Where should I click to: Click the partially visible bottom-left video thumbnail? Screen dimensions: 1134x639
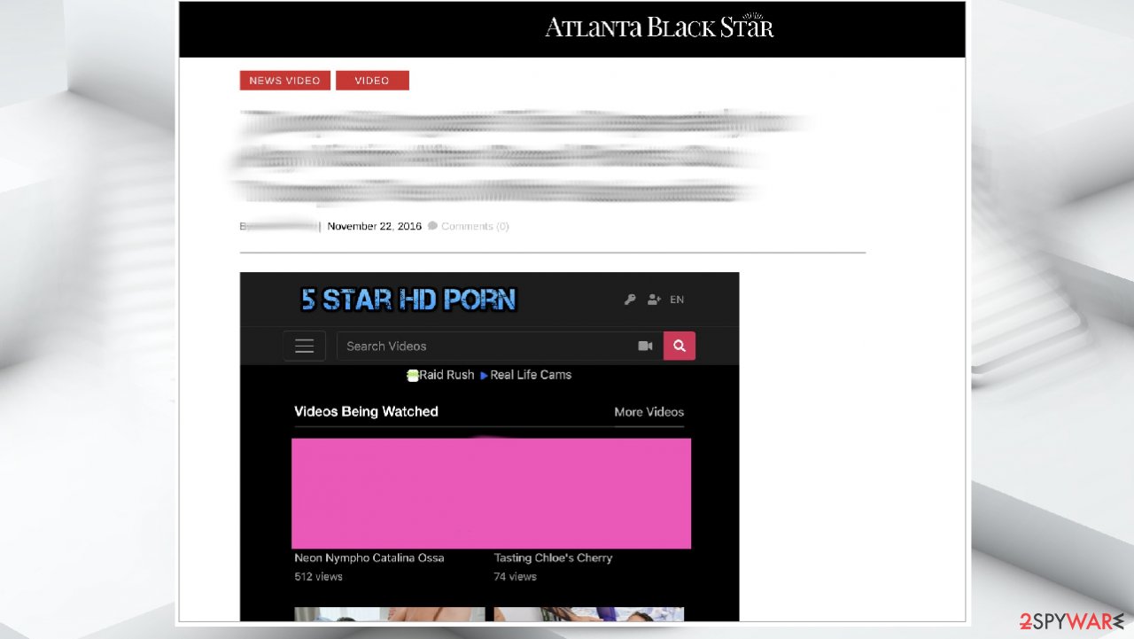pyautogui.click(x=389, y=613)
